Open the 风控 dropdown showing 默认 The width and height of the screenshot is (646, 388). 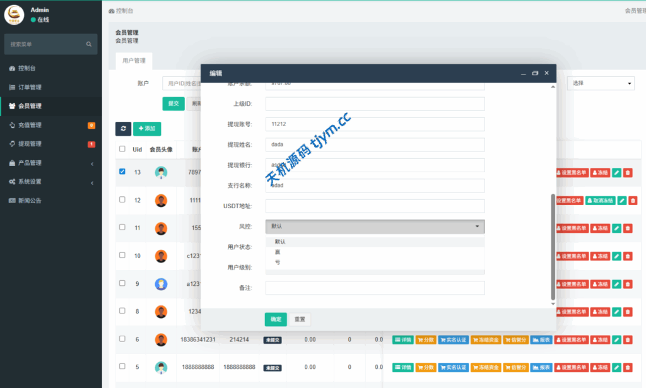[x=375, y=226]
